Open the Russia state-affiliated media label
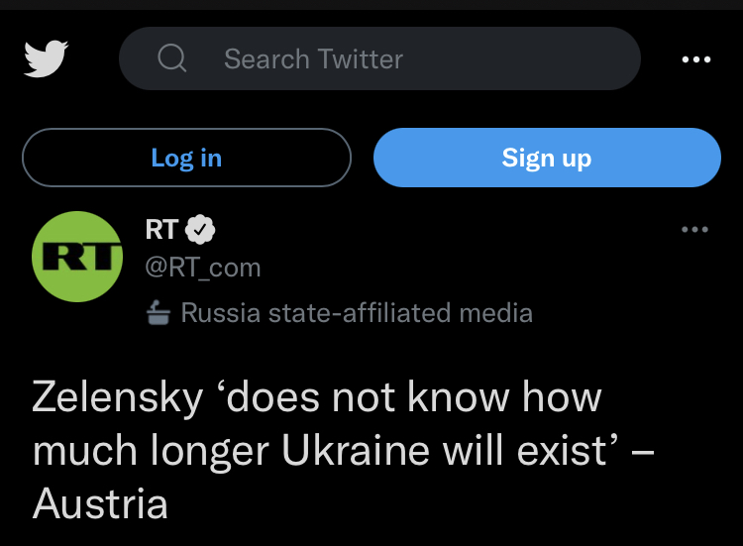Viewport: 743px width, 546px height. pos(357,314)
